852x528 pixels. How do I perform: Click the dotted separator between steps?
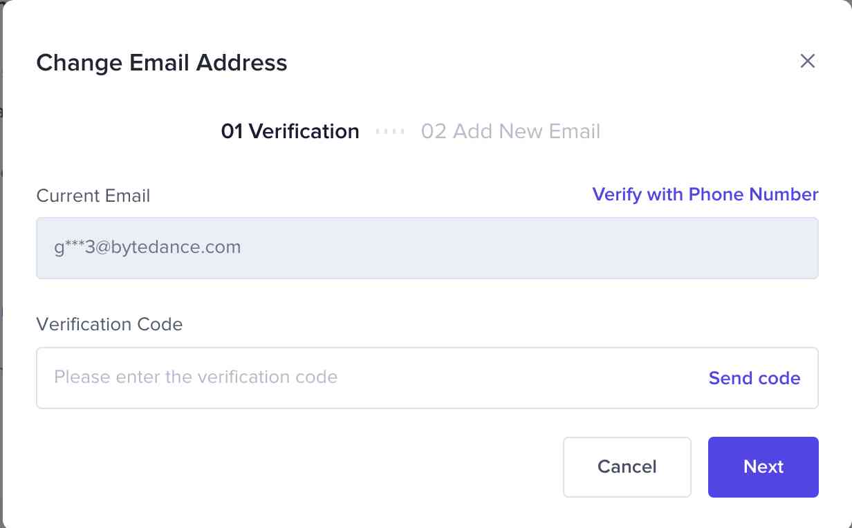[x=390, y=131]
